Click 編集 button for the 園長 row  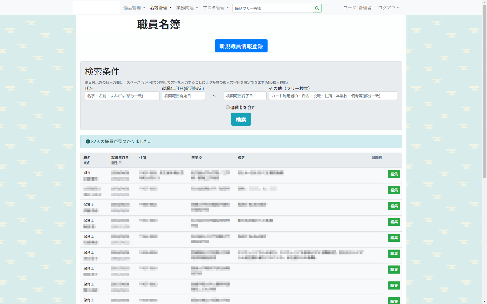coord(394,174)
